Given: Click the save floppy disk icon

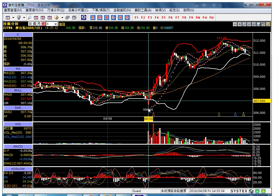Looking at the screenshot, I should pos(259,24).
